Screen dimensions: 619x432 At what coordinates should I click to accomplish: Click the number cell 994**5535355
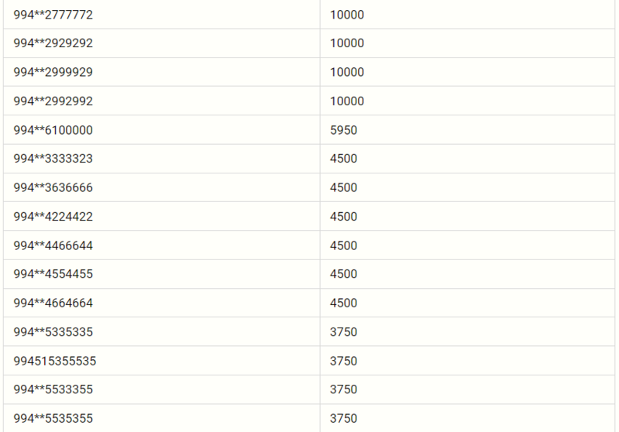(x=53, y=419)
